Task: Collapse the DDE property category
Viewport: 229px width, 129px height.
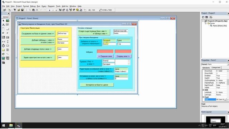Action: [204, 90]
